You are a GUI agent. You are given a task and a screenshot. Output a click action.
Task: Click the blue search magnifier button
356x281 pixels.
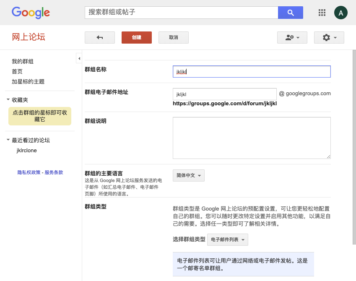tap(290, 13)
